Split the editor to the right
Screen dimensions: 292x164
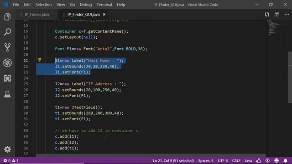click(x=277, y=14)
